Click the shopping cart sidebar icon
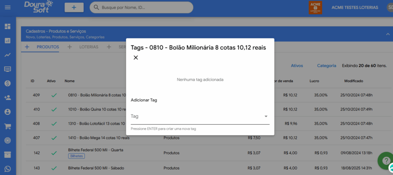The image size is (393, 175). [x=7, y=126]
